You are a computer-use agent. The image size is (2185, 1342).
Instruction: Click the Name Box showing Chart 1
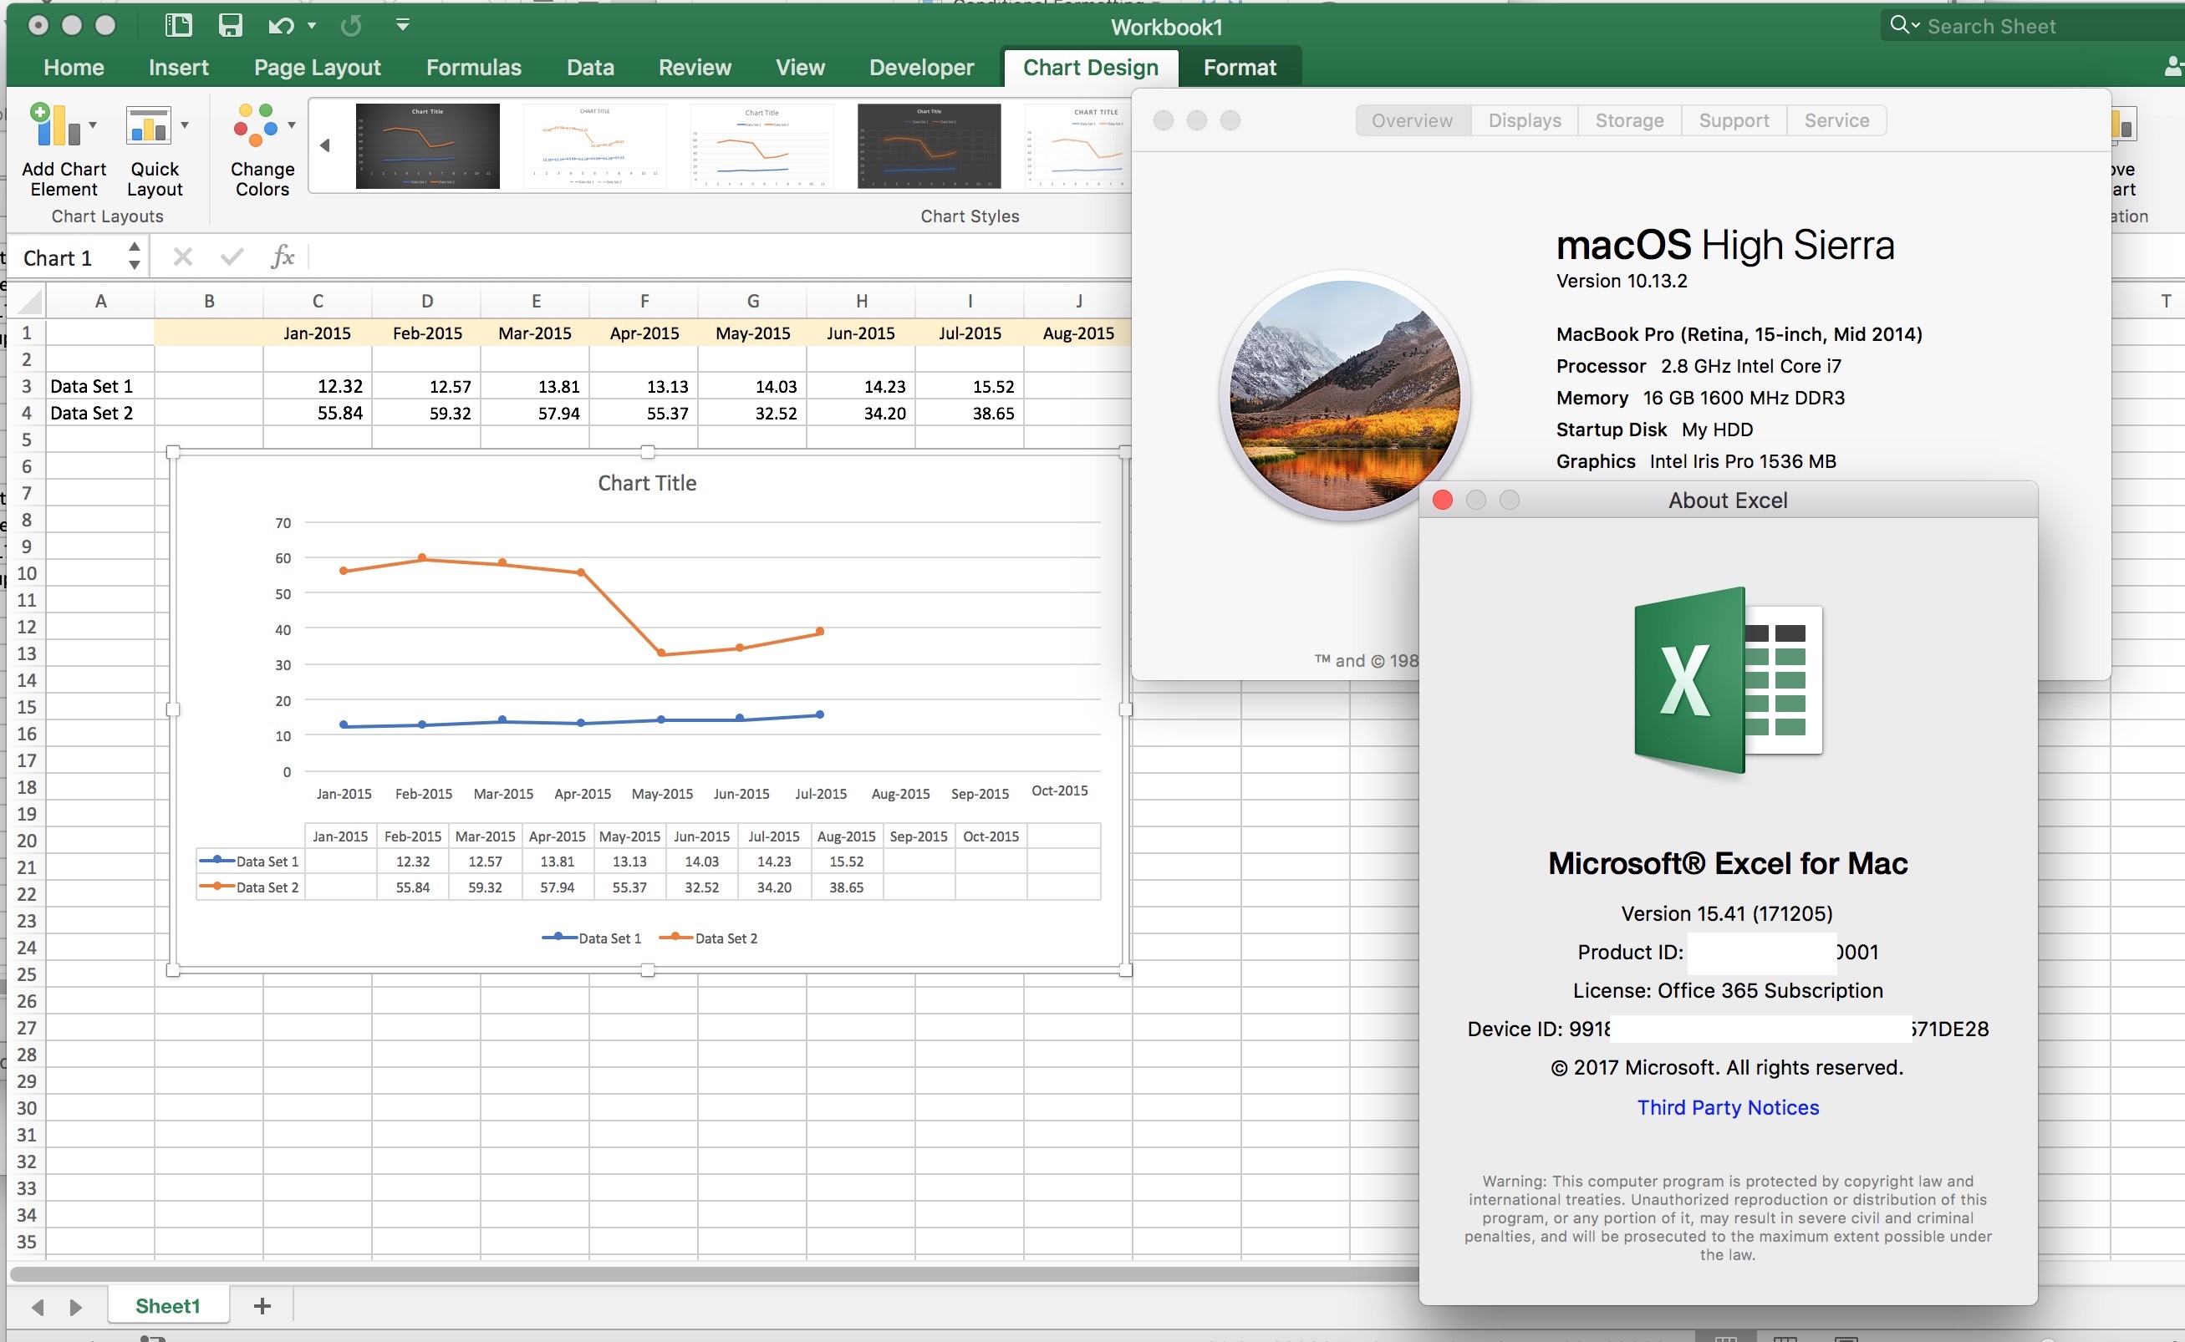[67, 257]
